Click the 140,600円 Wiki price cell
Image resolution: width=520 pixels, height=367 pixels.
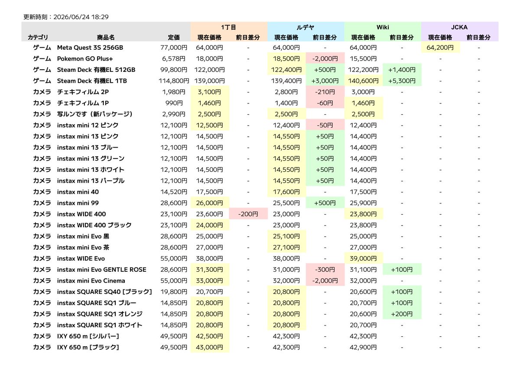coord(364,81)
